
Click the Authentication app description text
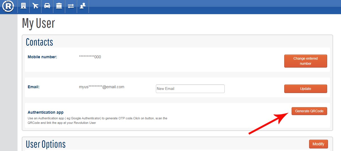[x=97, y=120]
